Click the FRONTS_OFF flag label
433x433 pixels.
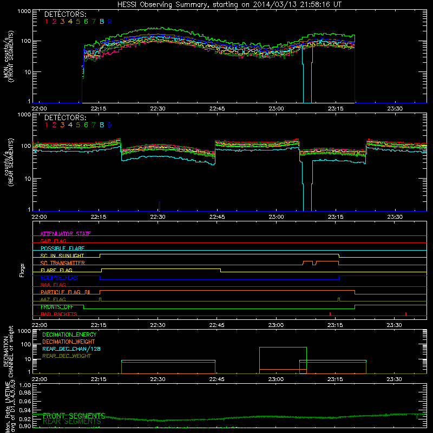(x=57, y=307)
